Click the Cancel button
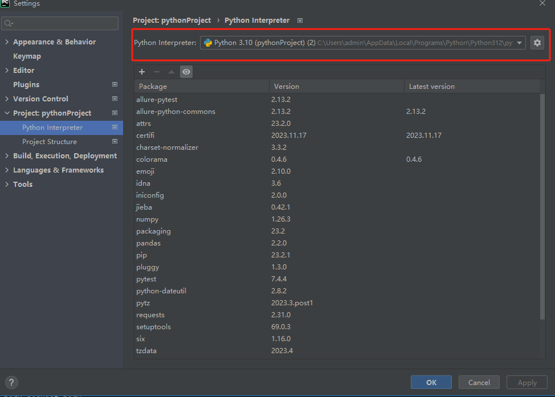This screenshot has height=397, width=555. [x=479, y=382]
